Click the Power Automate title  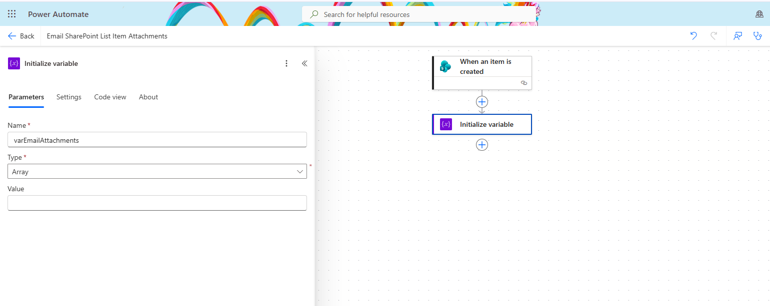click(58, 14)
